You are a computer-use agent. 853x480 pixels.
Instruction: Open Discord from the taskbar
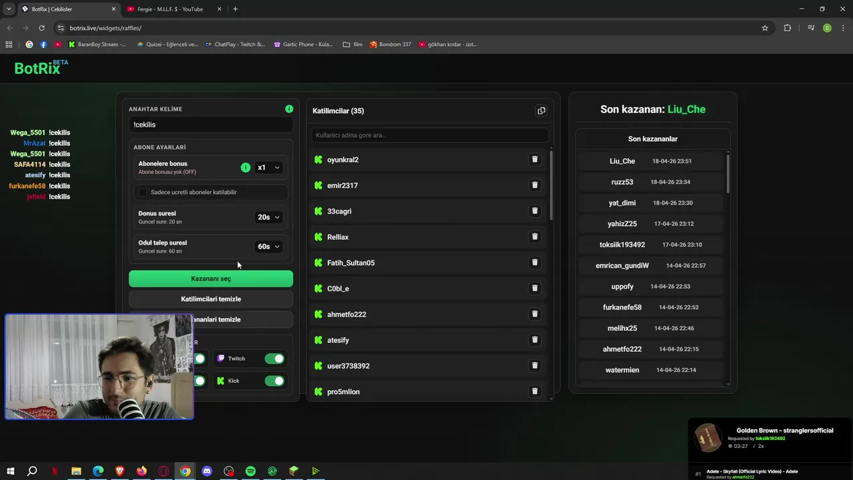coord(207,471)
